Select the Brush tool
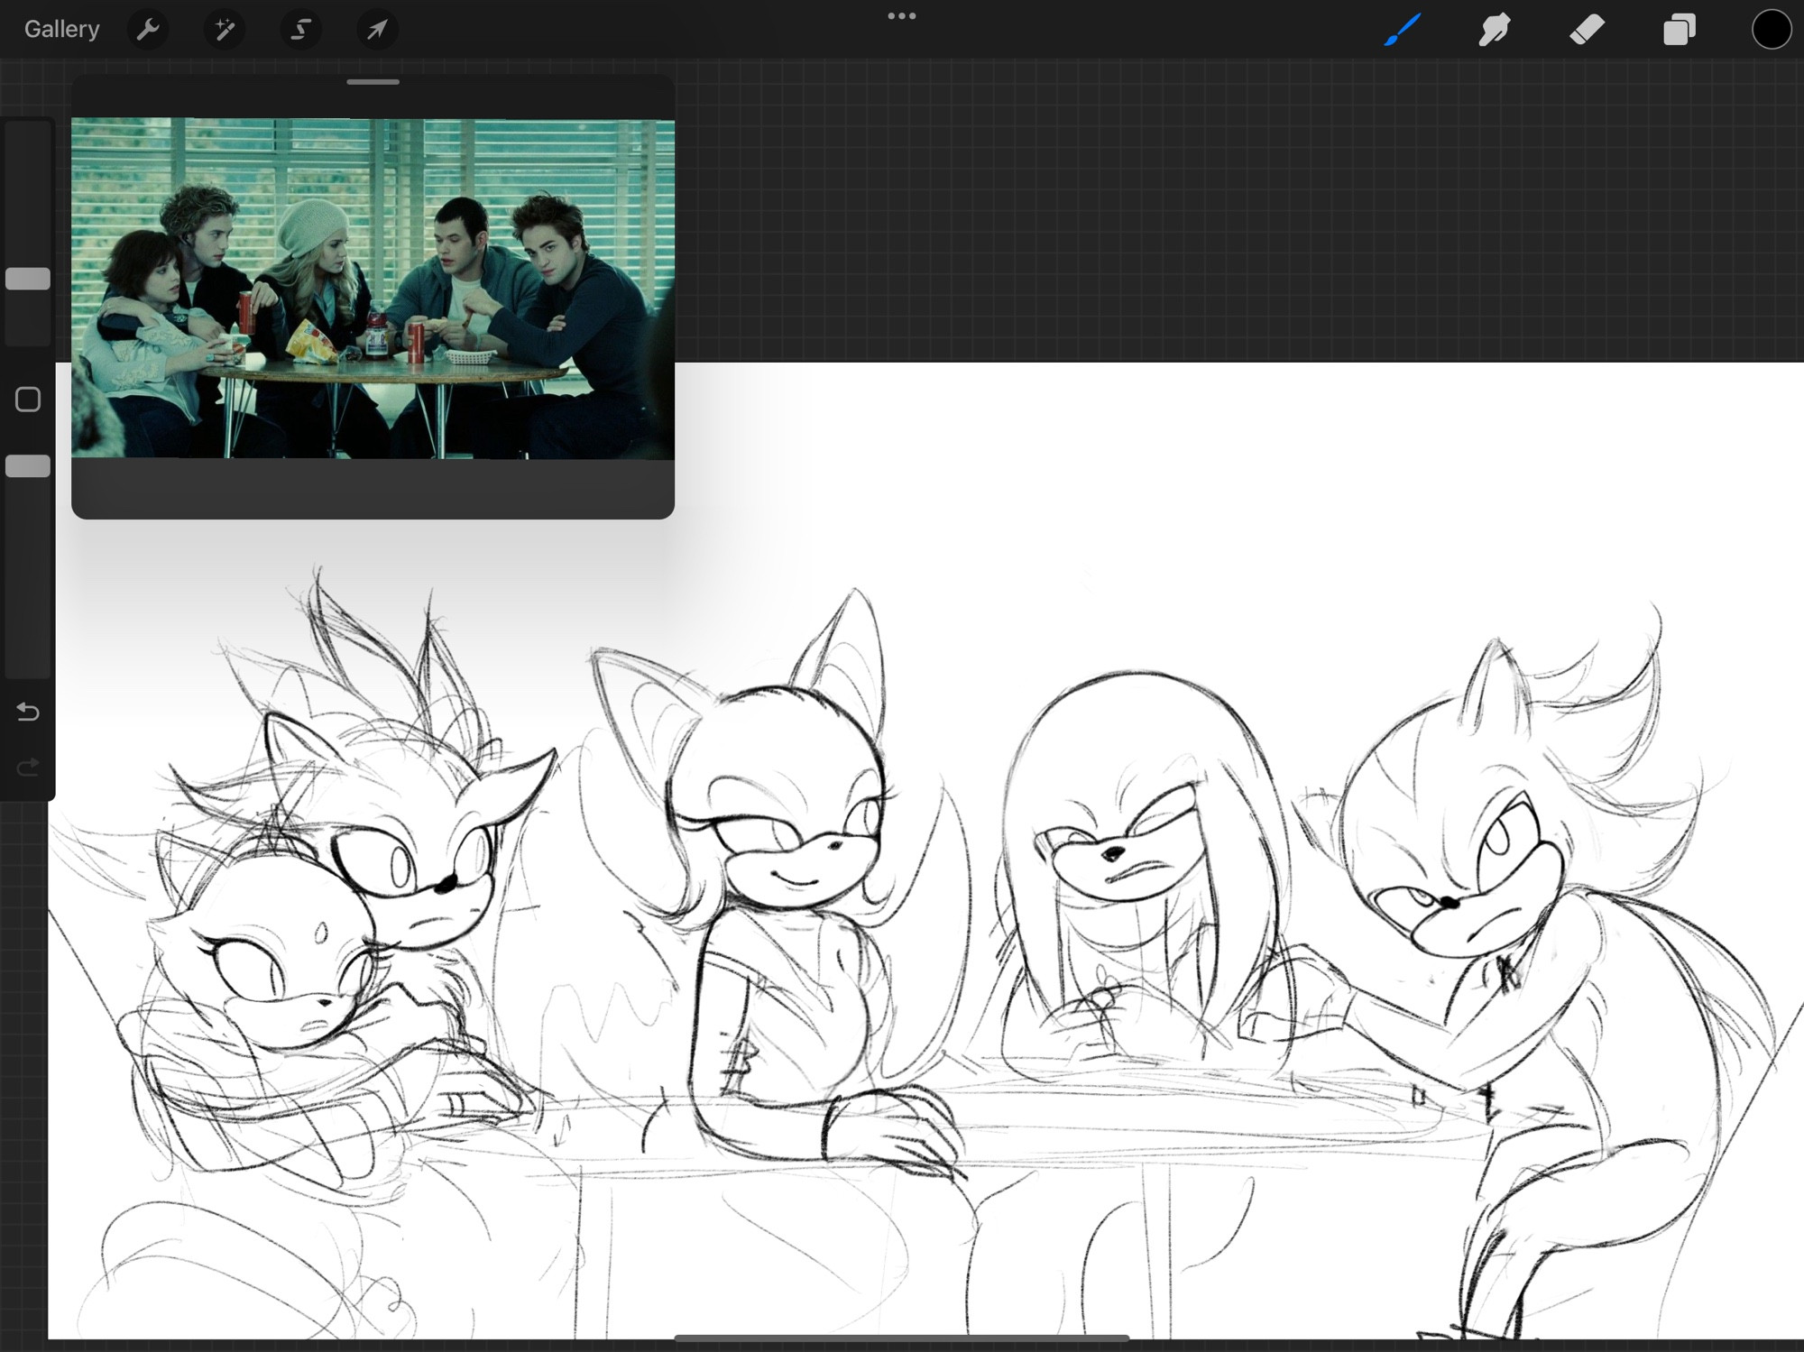1804x1352 pixels. (x=1403, y=30)
